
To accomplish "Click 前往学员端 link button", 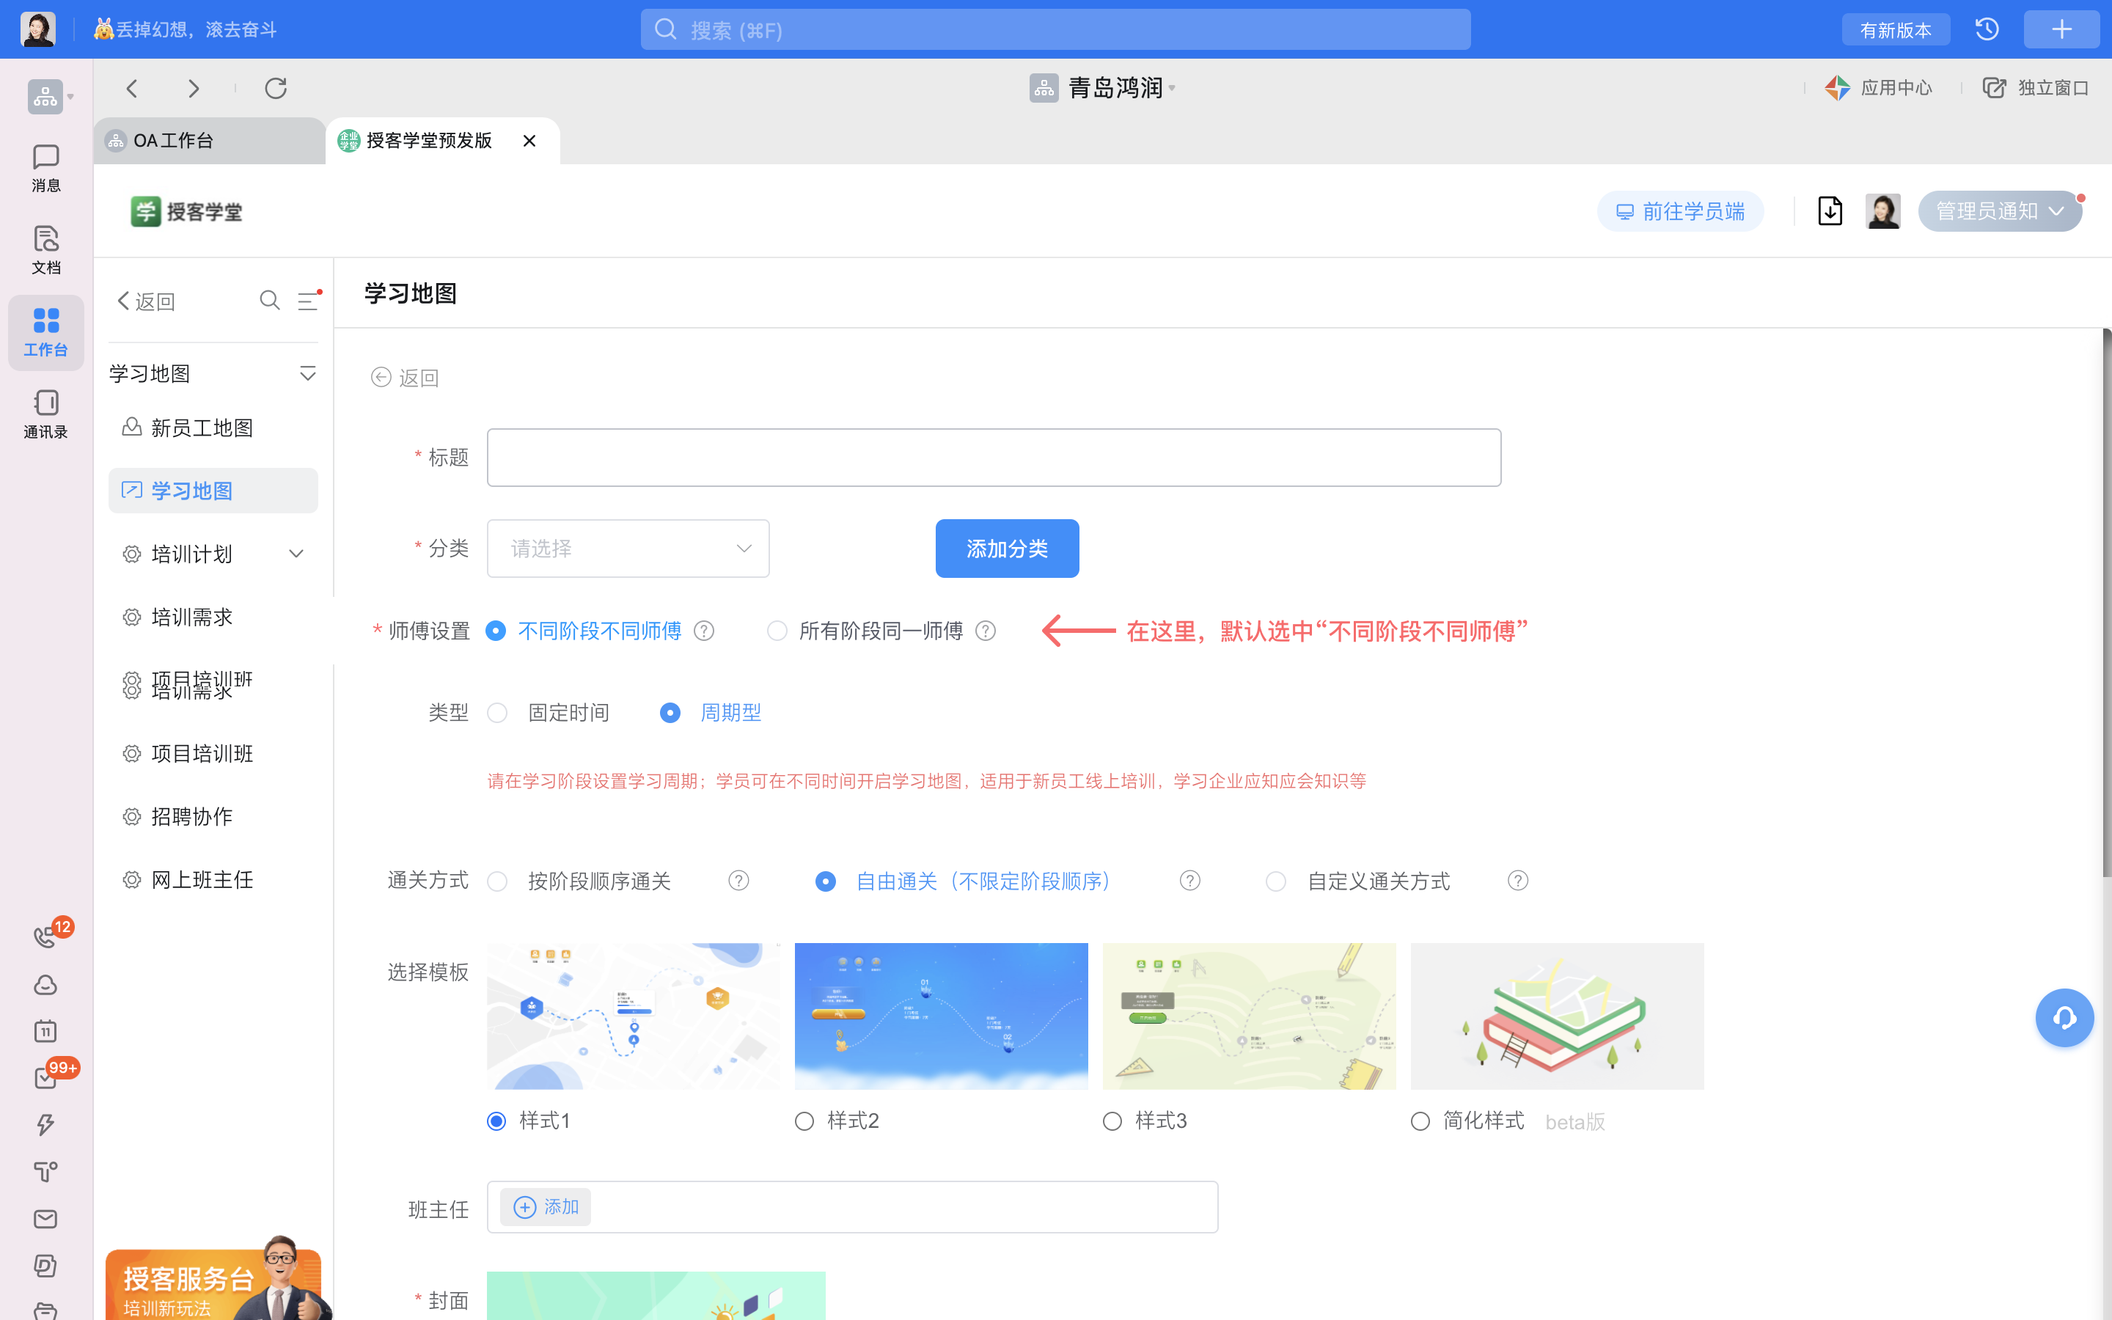I will click(x=1680, y=211).
